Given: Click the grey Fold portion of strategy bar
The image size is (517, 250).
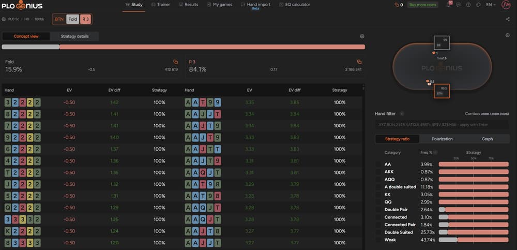Looking at the screenshot, I should click(31, 47).
